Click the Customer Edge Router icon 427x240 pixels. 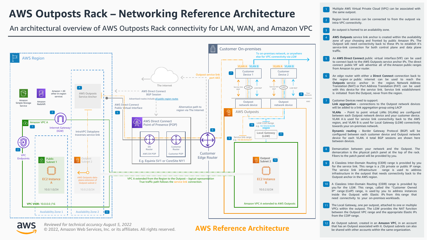click(x=208, y=140)
